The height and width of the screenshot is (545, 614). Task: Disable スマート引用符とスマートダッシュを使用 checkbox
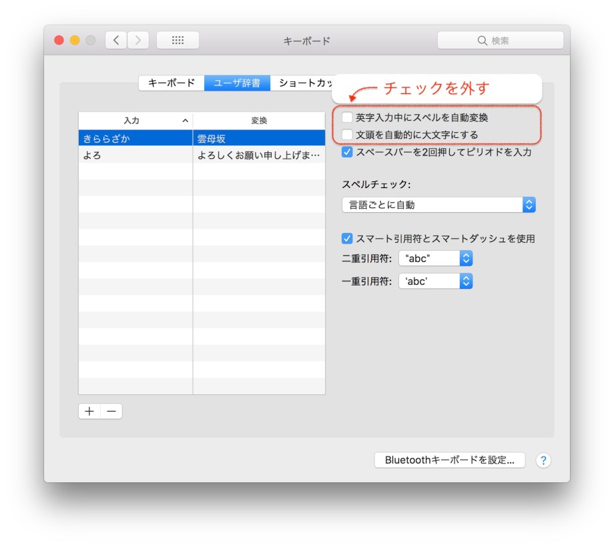pos(347,238)
